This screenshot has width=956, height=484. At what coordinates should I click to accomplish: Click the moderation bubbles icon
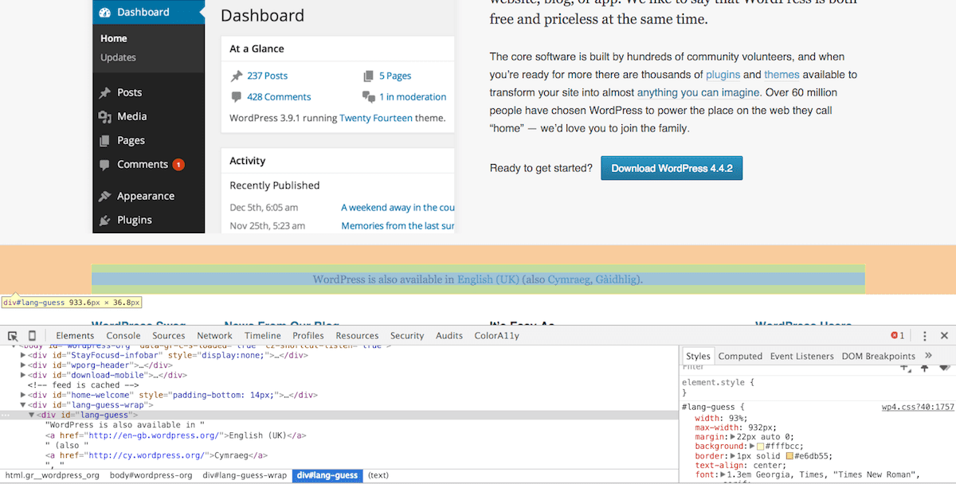click(x=368, y=97)
